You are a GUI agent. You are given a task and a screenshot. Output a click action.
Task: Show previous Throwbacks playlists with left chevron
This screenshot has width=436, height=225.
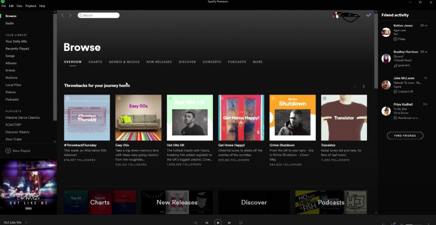tap(355, 86)
